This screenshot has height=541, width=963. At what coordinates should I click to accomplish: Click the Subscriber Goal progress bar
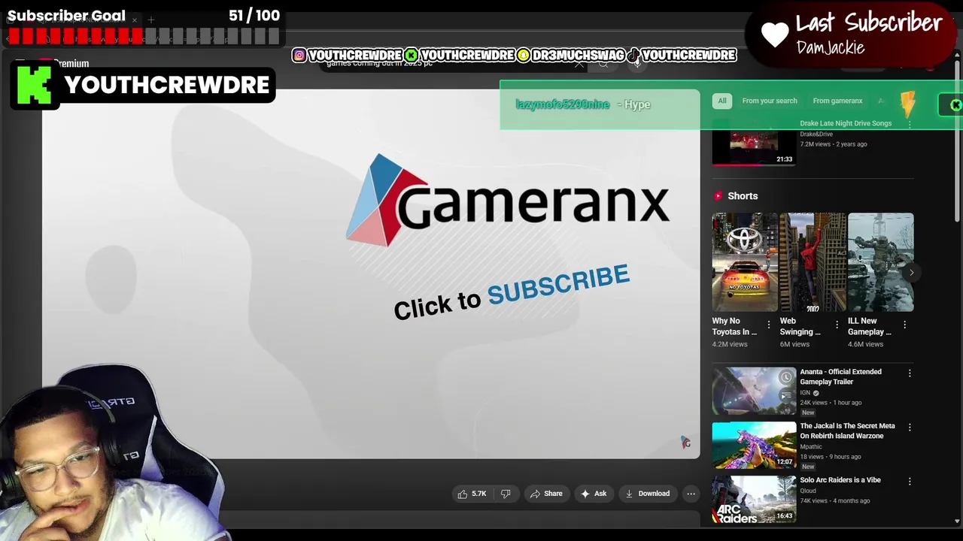coord(143,36)
